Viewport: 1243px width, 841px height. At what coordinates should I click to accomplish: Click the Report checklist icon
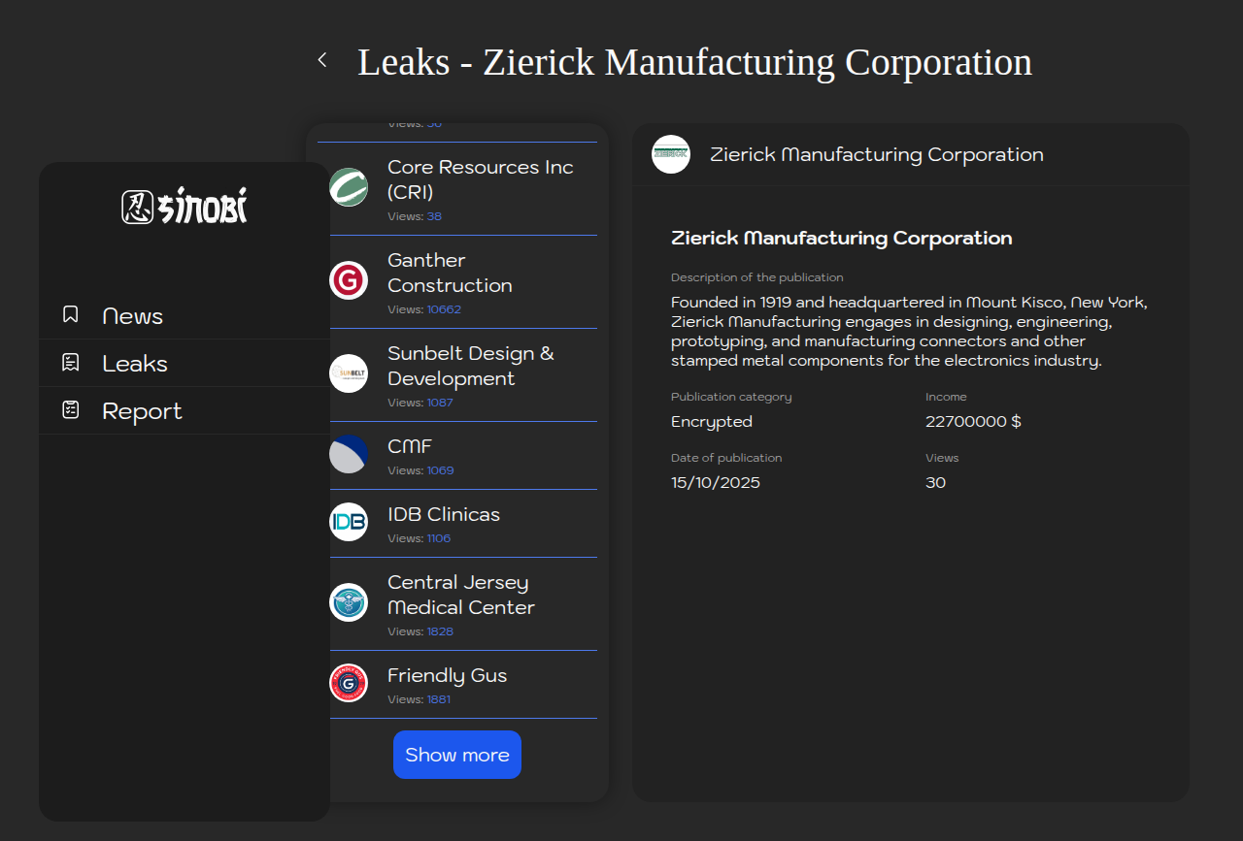pyautogui.click(x=71, y=410)
